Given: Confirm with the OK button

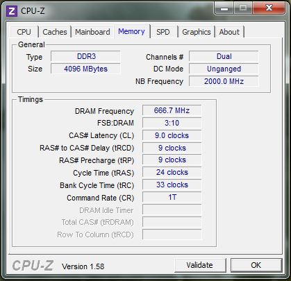Looking at the screenshot, I should coord(256,265).
